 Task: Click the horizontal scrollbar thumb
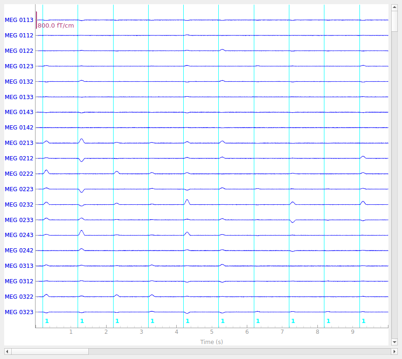coord(50,352)
